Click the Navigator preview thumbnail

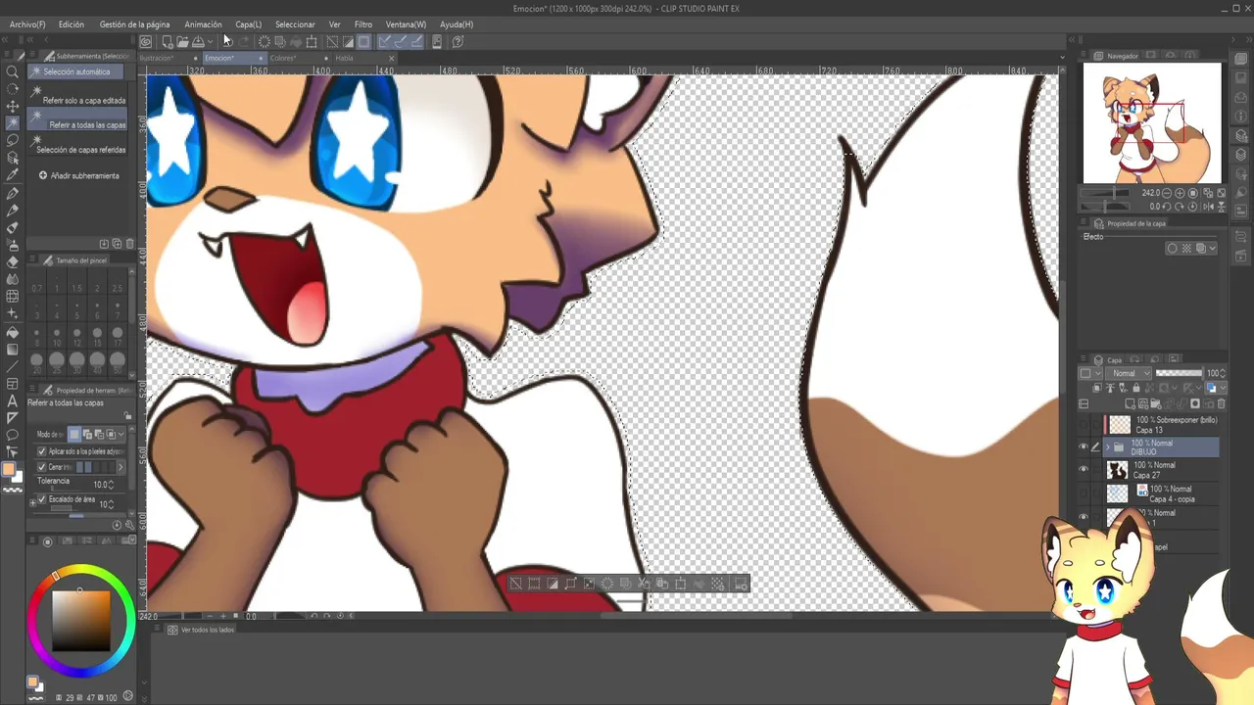(1152, 123)
